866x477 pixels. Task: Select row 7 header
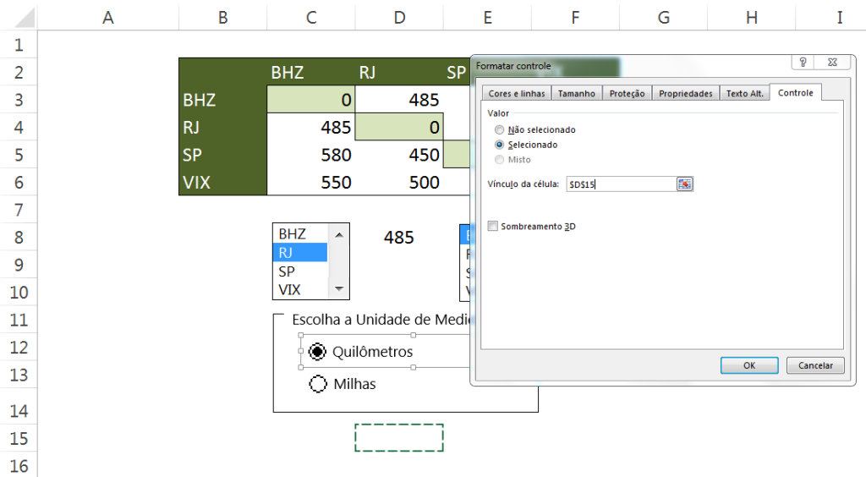pyautogui.click(x=19, y=210)
